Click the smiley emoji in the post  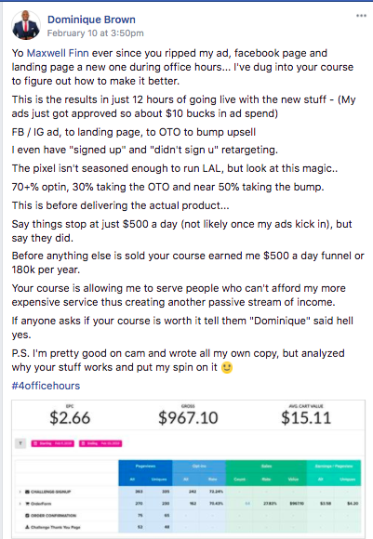click(227, 368)
